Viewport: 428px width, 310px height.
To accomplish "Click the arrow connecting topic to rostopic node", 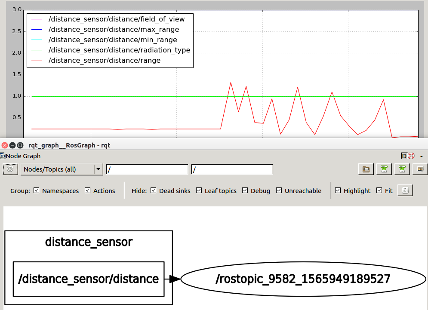I will coord(172,279).
